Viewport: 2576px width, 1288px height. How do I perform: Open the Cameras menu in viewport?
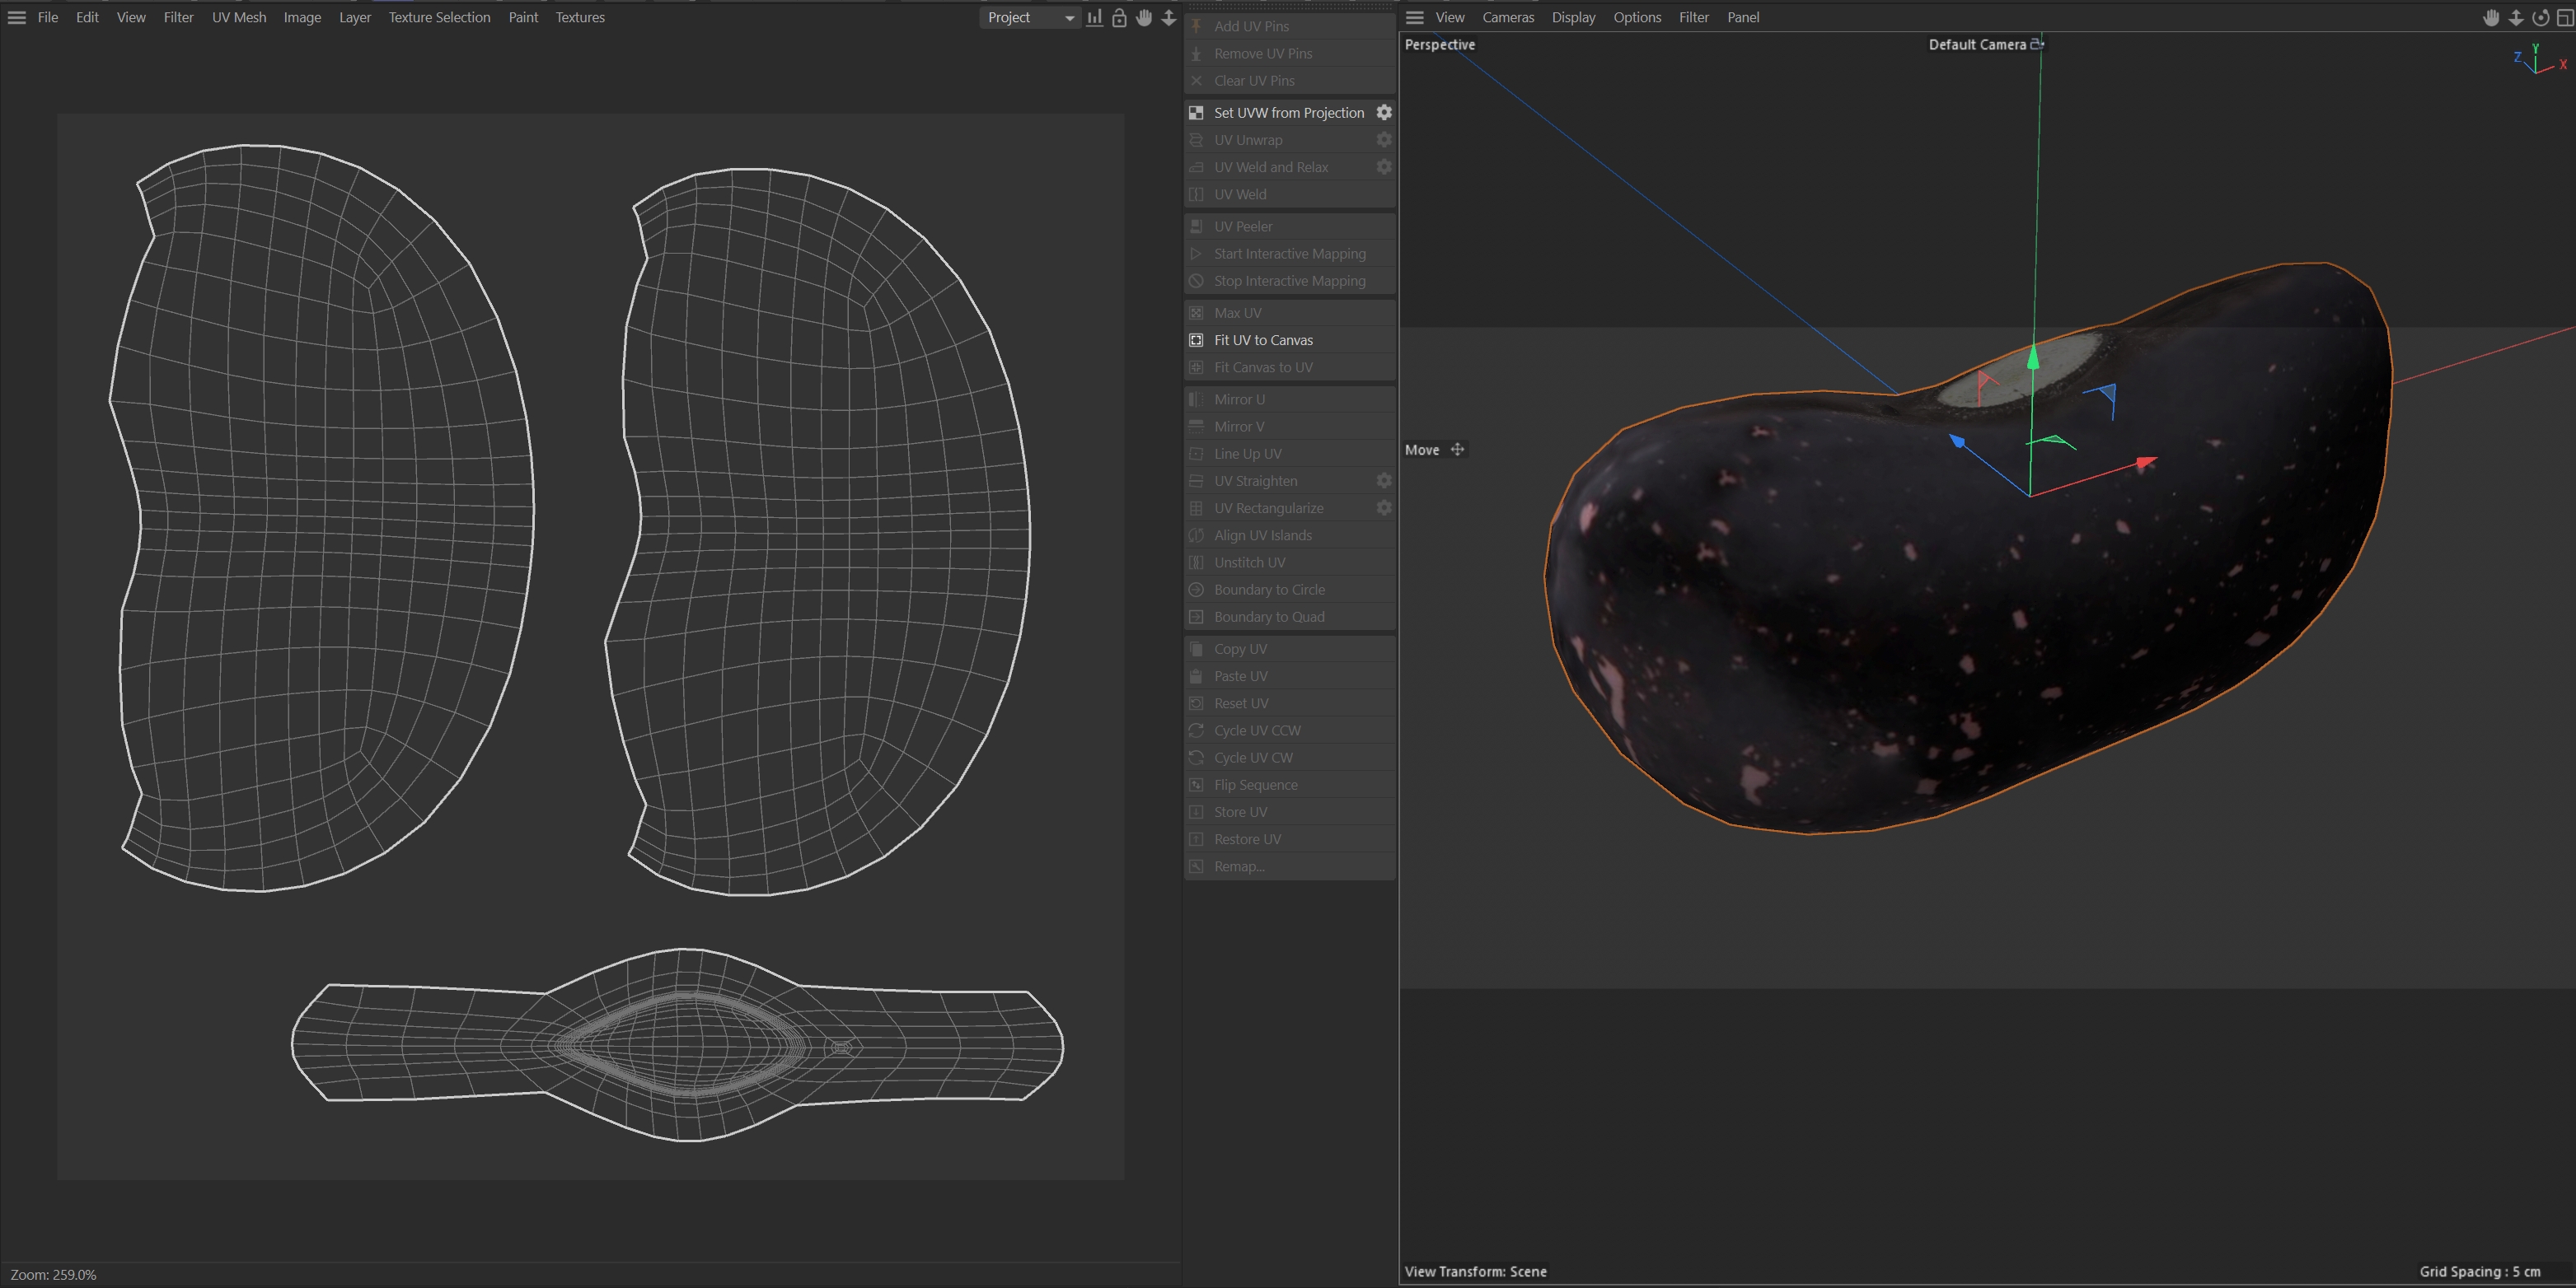point(1507,18)
